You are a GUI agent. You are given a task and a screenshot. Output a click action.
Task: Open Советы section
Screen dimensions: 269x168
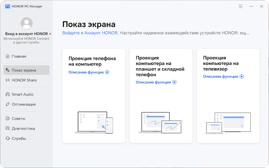click(27, 118)
